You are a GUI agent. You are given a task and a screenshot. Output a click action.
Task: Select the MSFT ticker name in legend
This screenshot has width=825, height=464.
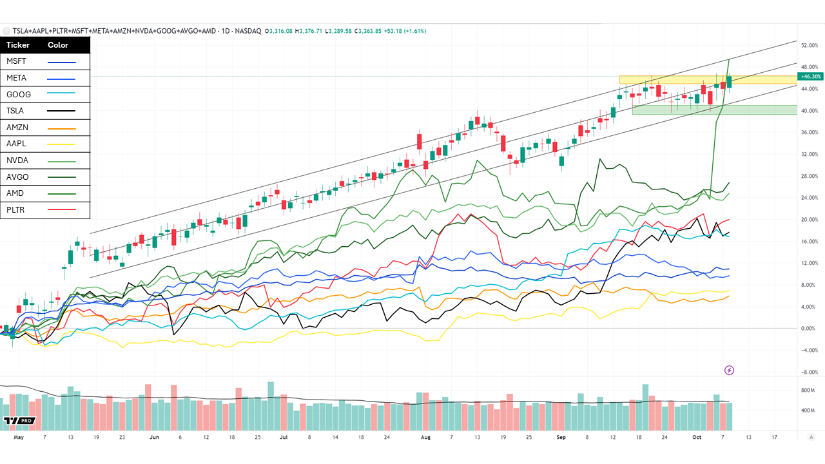[x=16, y=61]
